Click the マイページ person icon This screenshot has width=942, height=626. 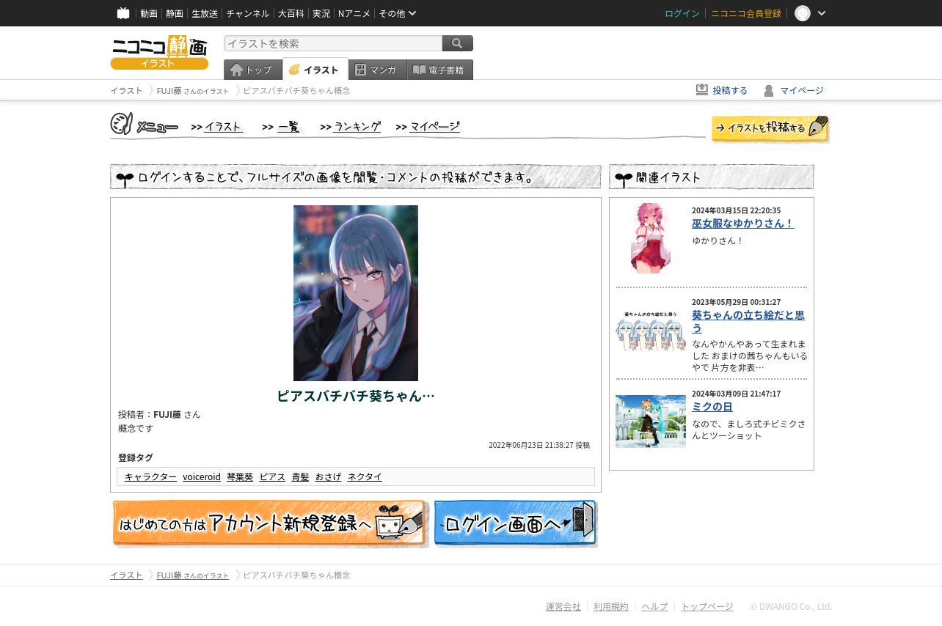[x=769, y=90]
